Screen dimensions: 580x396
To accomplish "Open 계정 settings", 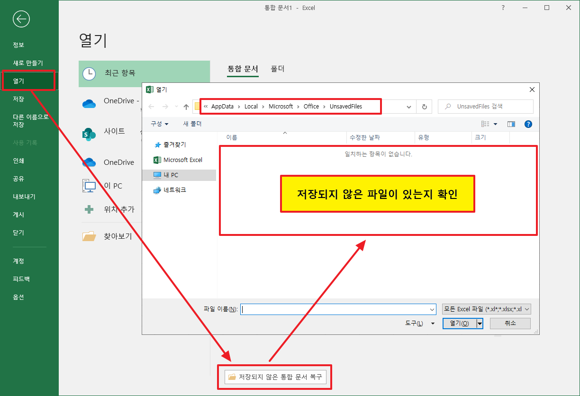I will [x=18, y=261].
